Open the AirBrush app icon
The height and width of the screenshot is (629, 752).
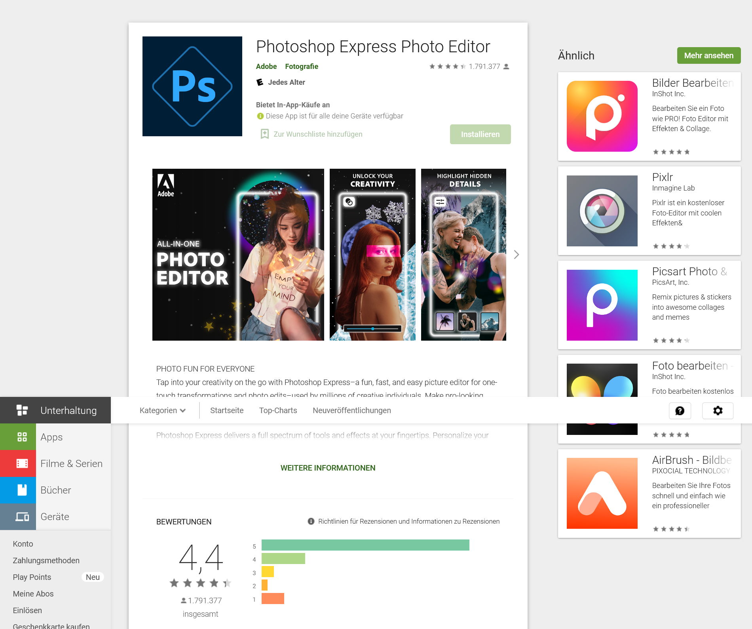point(602,493)
